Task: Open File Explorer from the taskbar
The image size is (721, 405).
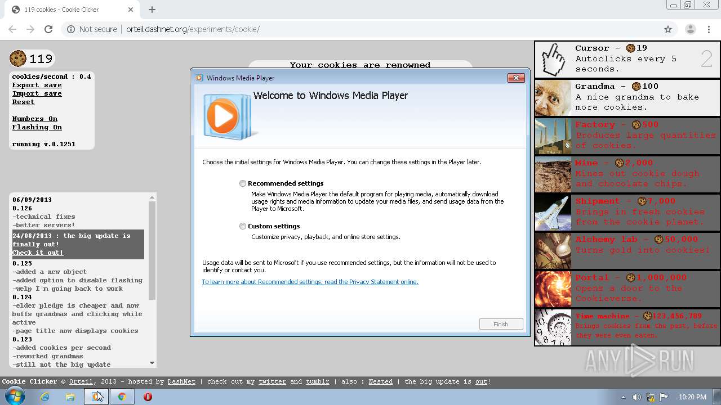Action: point(70,397)
